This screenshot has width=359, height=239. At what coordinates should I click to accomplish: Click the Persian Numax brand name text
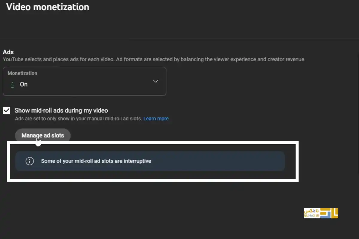tap(312, 211)
